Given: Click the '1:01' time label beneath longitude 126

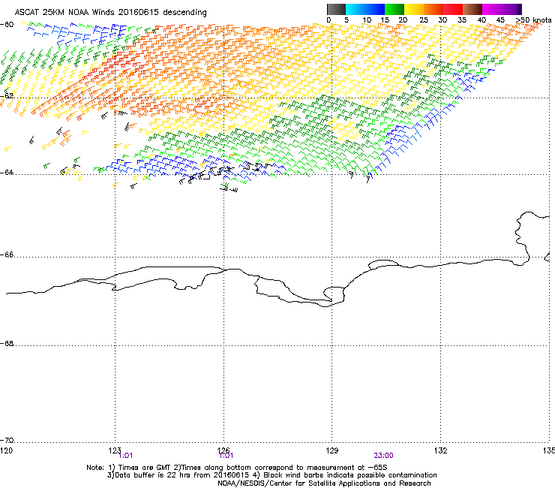Looking at the screenshot, I should (226, 456).
